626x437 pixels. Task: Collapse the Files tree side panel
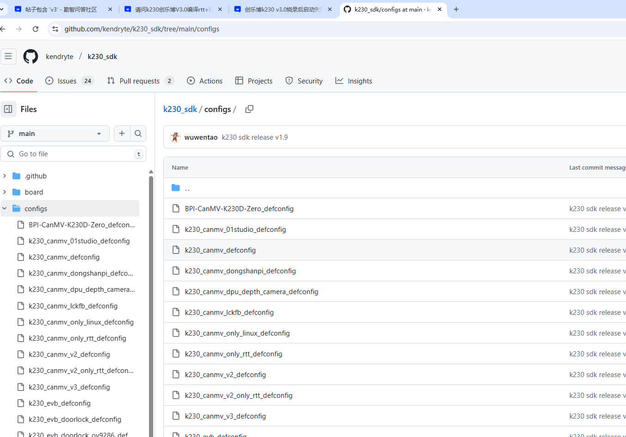8,109
